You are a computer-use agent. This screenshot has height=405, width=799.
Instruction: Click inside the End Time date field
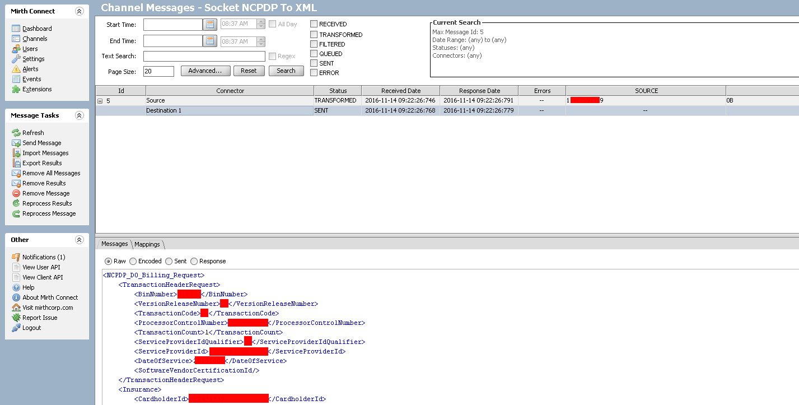click(173, 41)
